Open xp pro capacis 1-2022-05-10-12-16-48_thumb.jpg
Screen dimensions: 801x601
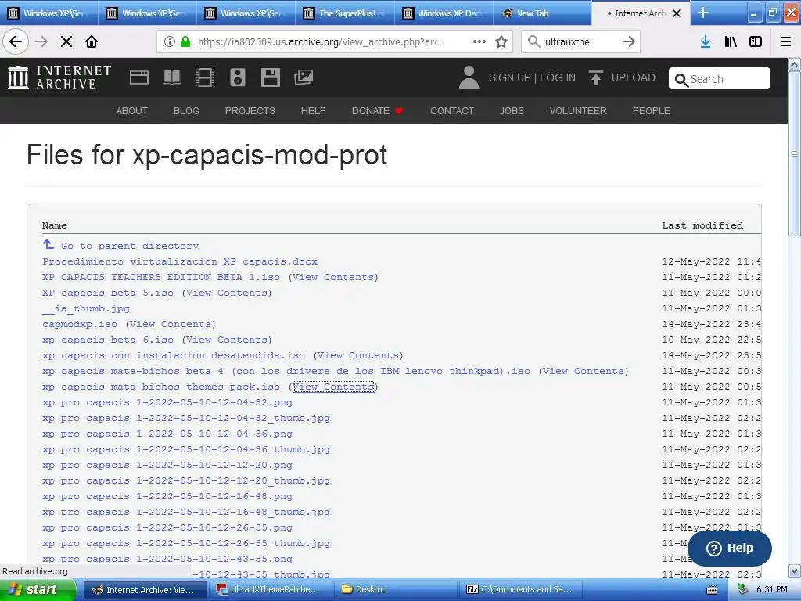pyautogui.click(x=186, y=512)
